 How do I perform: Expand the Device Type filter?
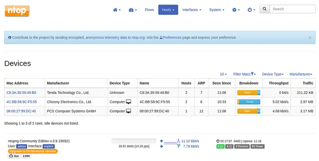click(x=273, y=74)
